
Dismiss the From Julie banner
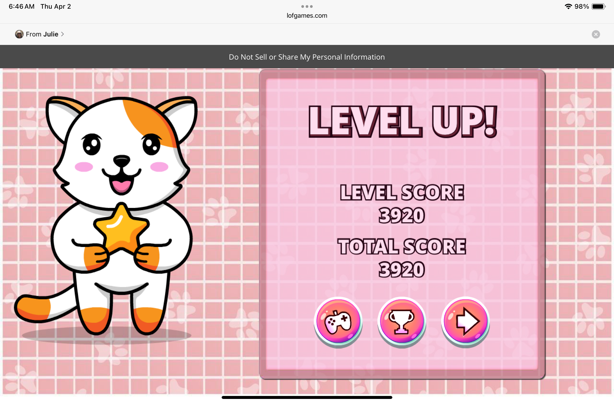[596, 34]
